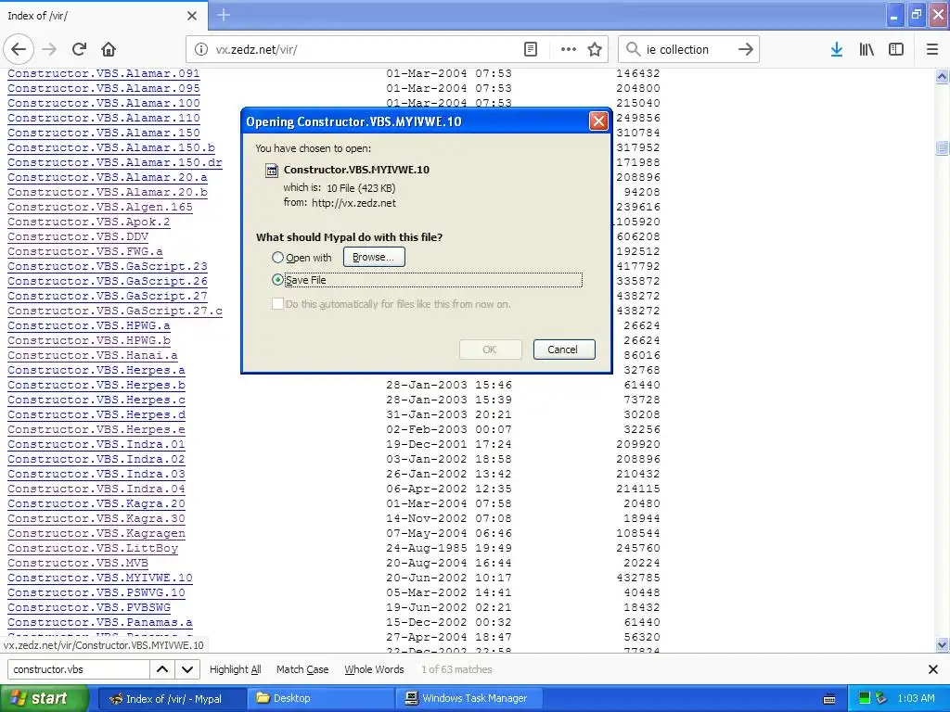Click the page scrollbar down arrow

click(x=942, y=645)
